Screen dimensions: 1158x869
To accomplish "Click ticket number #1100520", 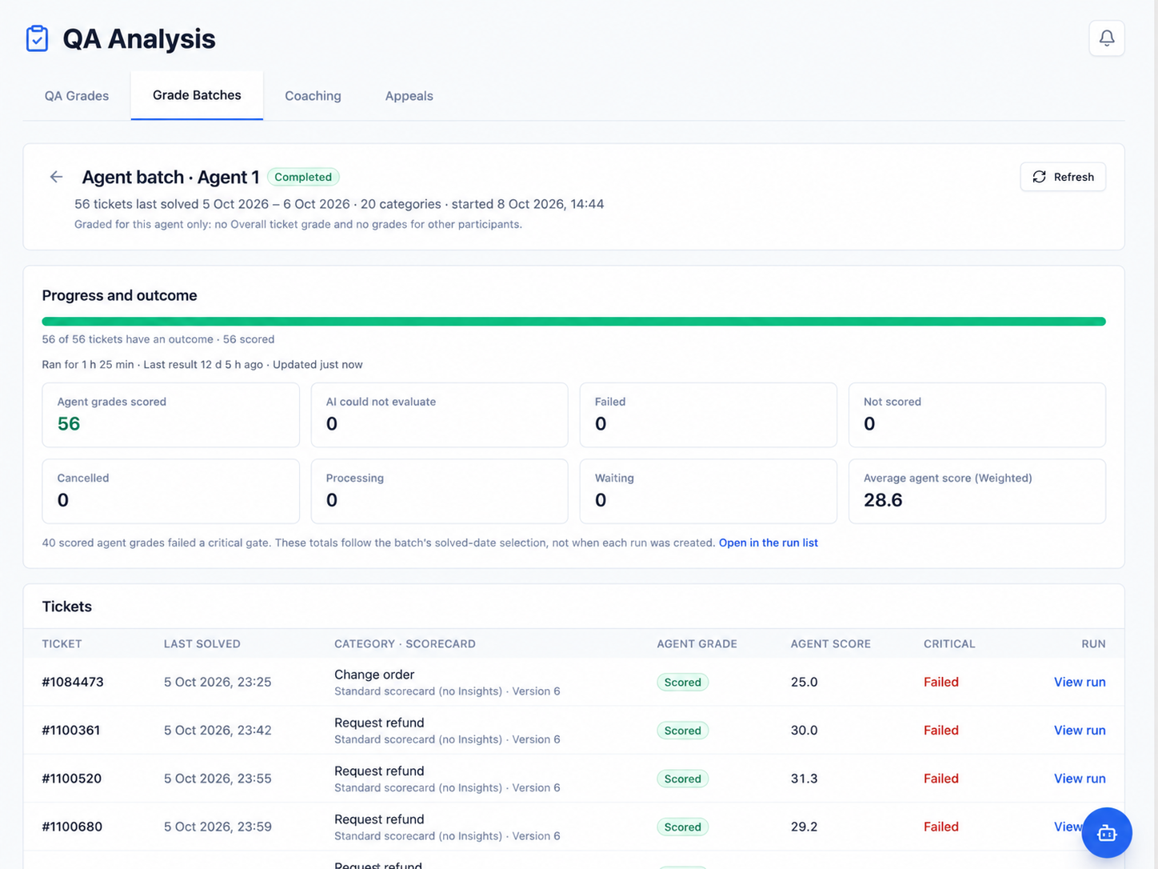I will [72, 779].
